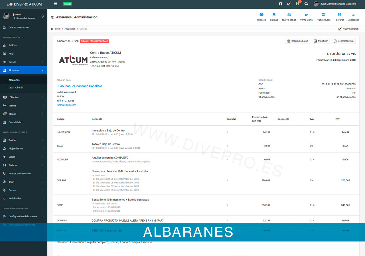Select the INMERSIÓN code cell
This screenshot has height=256, width=365.
pyautogui.click(x=63, y=132)
